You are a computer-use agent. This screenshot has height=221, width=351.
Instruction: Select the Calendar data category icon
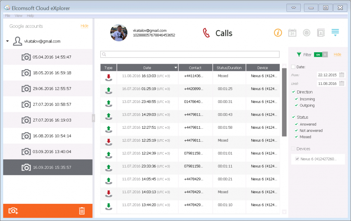pyautogui.click(x=292, y=33)
